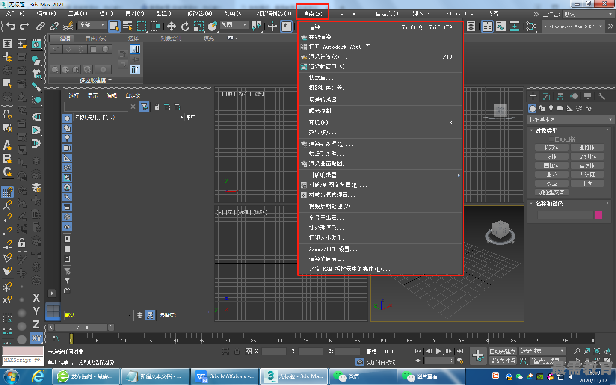This screenshot has width=616, height=385.
Task: Switch to the Modify panel tab icon
Action: click(547, 96)
